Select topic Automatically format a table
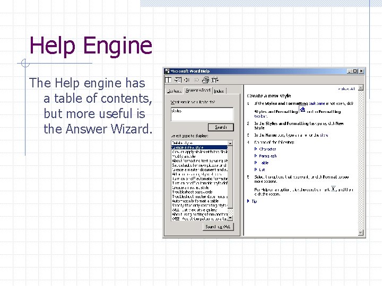The height and width of the screenshot is (286, 382). click(199, 201)
